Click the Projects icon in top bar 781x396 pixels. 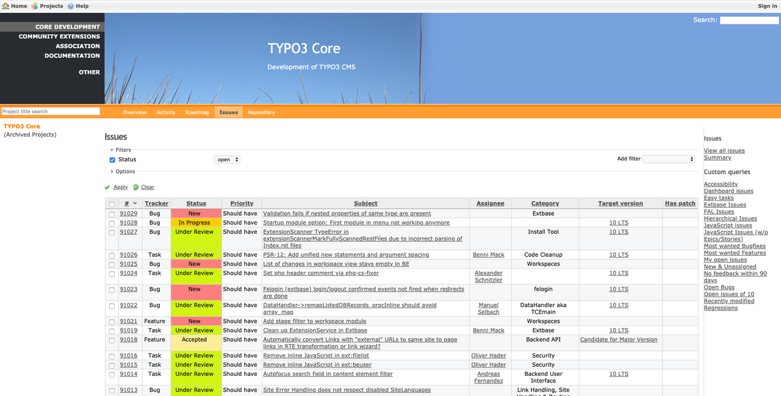(x=35, y=6)
